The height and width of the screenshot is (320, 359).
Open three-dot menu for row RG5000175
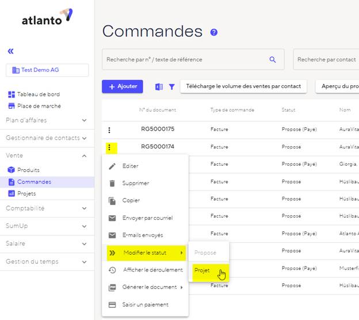tap(109, 130)
